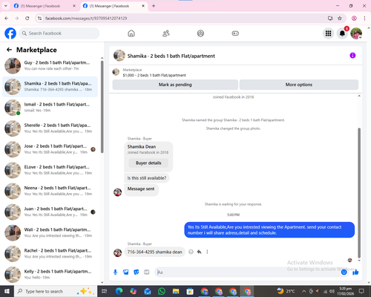Click the More options button

point(299,85)
